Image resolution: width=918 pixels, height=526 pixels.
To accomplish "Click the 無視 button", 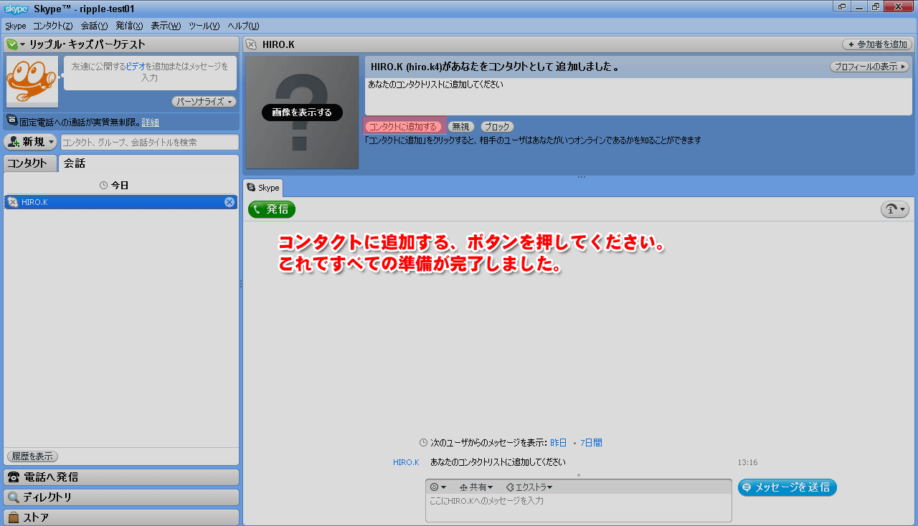I will click(460, 127).
